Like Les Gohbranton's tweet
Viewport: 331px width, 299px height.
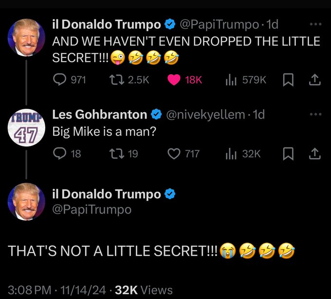pyautogui.click(x=174, y=154)
